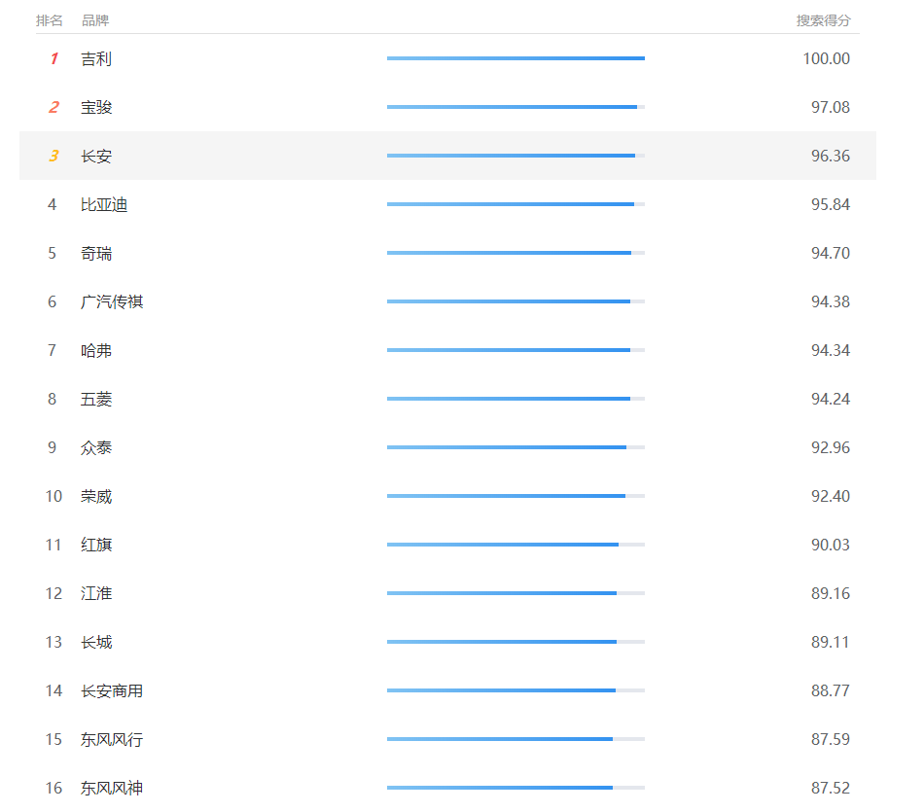924x812 pixels.
Task: Click the 品牌 column header
Action: 95,20
